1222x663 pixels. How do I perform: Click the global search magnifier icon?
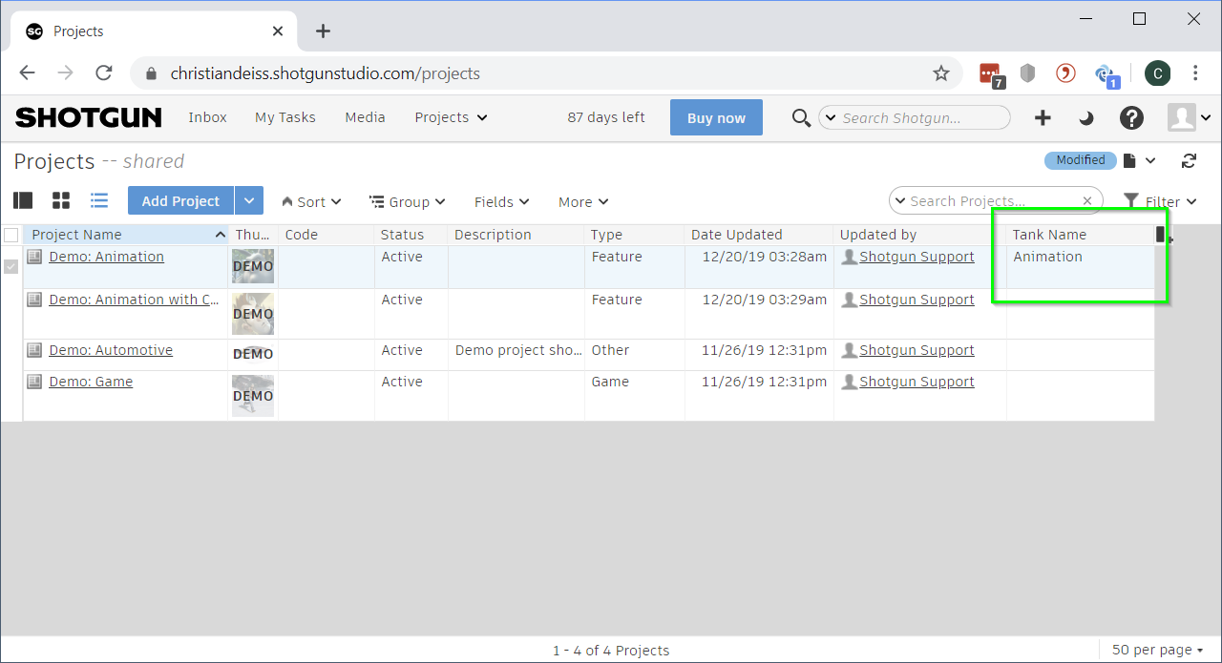point(801,117)
